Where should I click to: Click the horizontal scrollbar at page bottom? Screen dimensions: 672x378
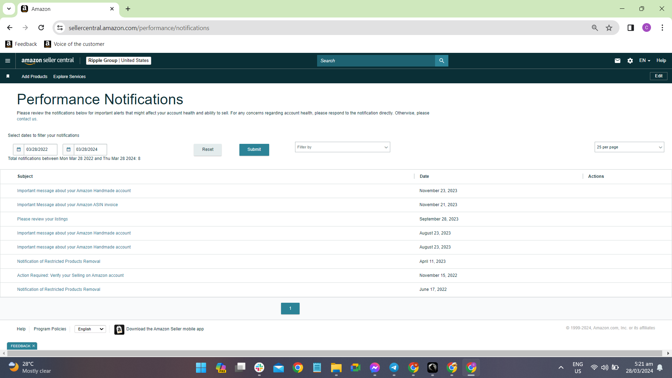334,353
